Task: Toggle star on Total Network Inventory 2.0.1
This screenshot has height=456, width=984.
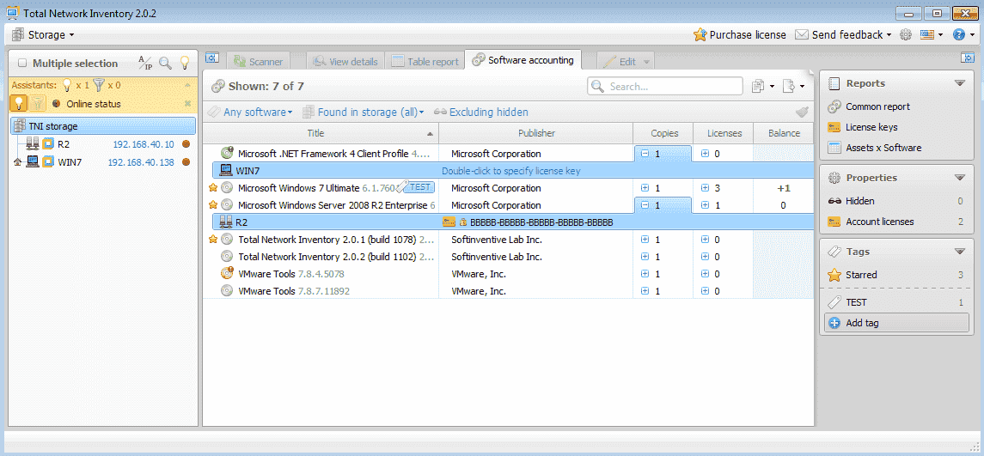Action: 213,239
